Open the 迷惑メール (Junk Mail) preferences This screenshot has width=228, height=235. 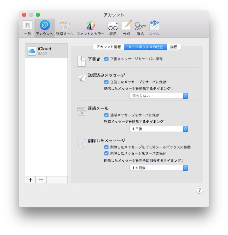click(65, 28)
